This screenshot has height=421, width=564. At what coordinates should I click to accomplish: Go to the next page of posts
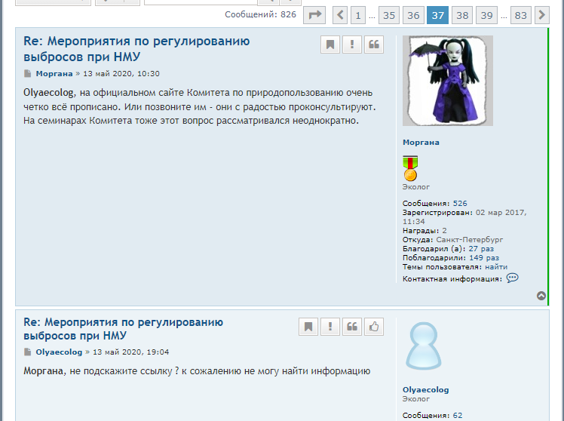click(x=541, y=15)
